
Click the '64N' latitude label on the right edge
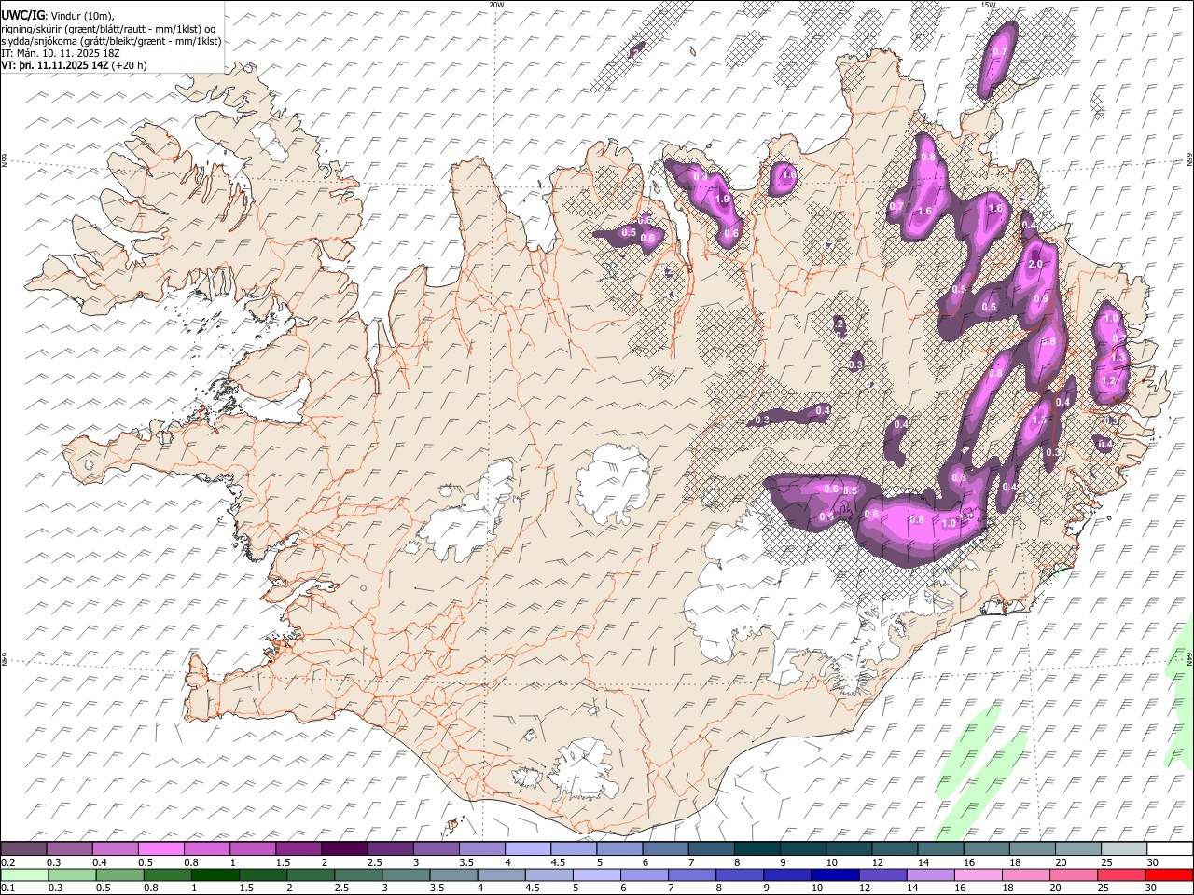coord(1189,658)
